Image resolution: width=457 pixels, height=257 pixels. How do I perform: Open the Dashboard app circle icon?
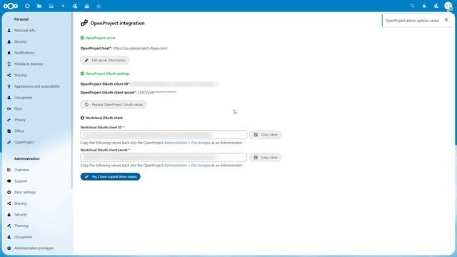(27, 6)
